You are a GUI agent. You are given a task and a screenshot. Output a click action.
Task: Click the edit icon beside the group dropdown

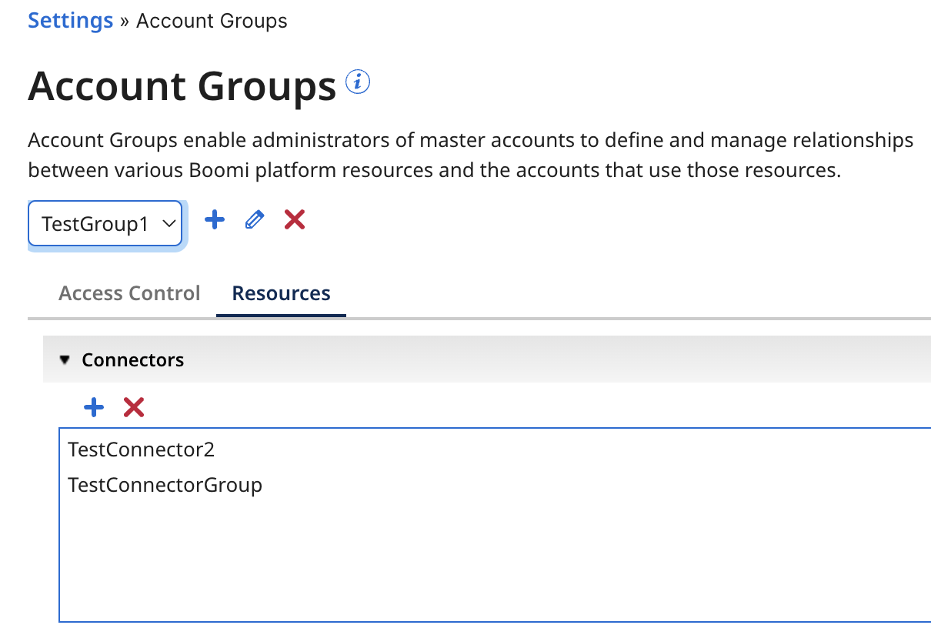coord(254,220)
